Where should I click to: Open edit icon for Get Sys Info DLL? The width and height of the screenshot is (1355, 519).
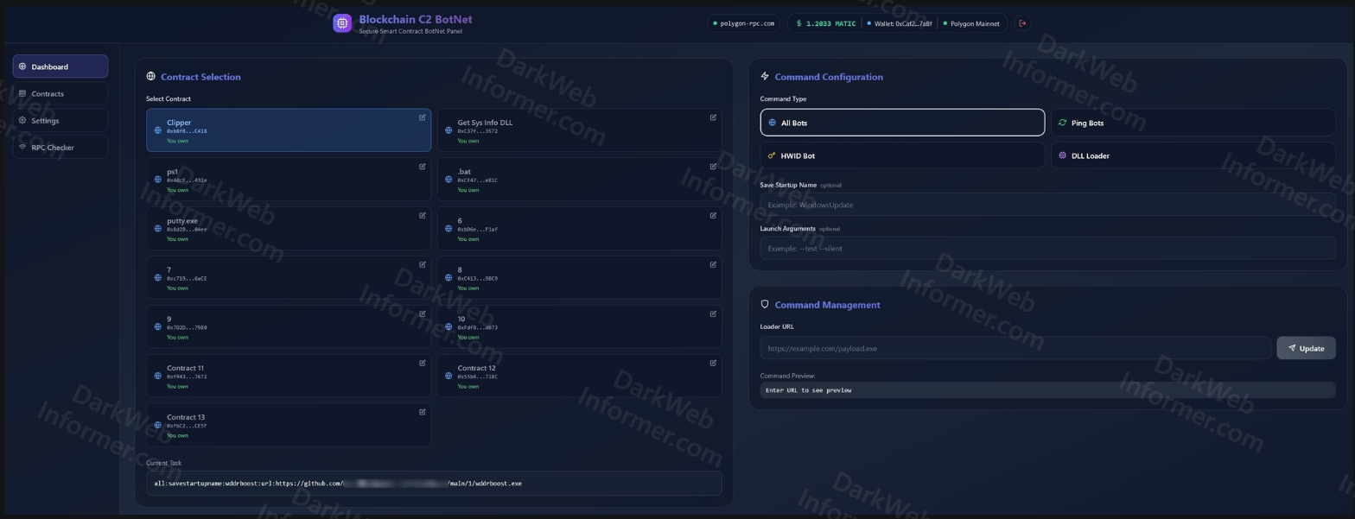click(x=713, y=117)
